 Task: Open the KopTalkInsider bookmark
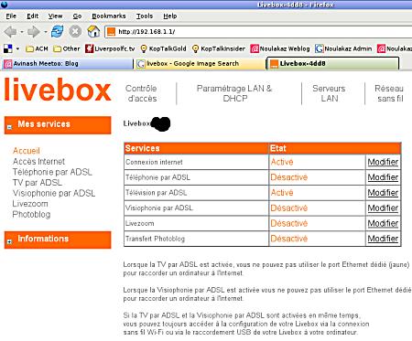pyautogui.click(x=219, y=48)
